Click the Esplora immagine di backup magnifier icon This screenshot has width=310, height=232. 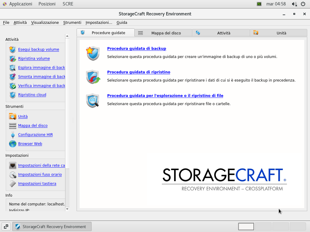point(12,67)
